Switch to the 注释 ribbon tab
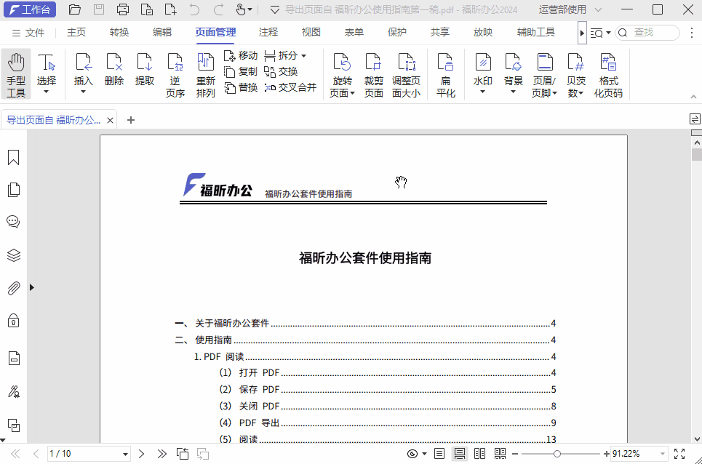Screen dimensions: 702x464 pos(268,32)
